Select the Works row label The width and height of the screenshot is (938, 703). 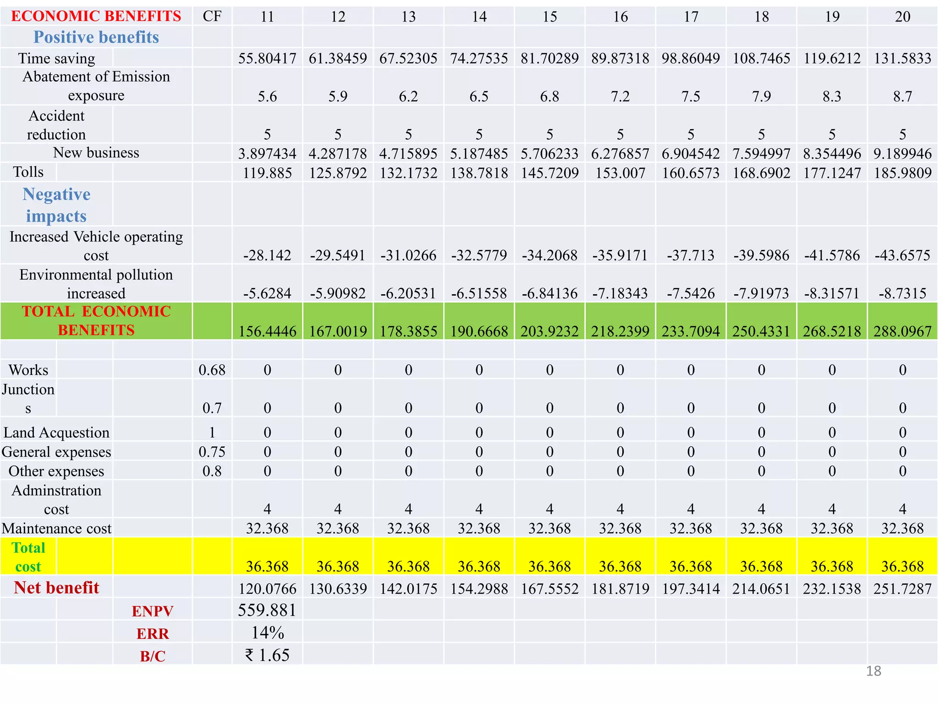click(x=28, y=370)
